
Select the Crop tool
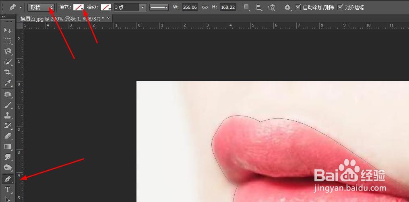point(8,72)
